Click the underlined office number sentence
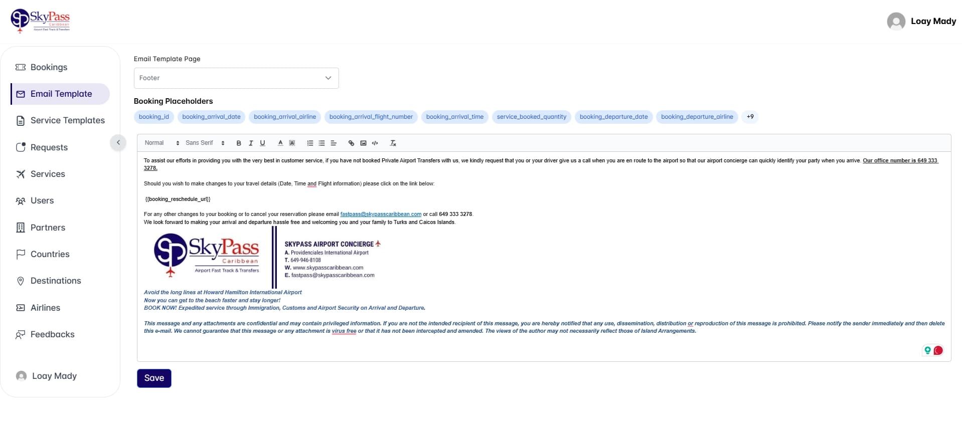Viewport: 962px width, 439px height. coord(900,161)
